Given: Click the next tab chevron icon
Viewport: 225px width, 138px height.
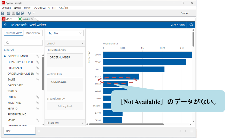Looking at the screenshot, I should pos(186,131).
